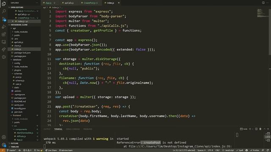Click Live Share in status bar
This screenshot has height=152, width=271.
click(x=51, y=150)
